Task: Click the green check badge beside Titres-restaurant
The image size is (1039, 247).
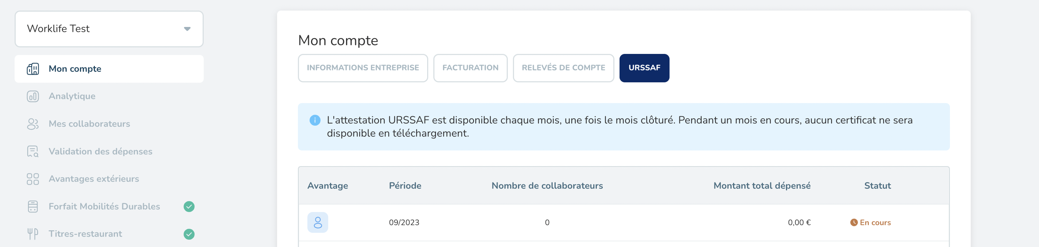Action: point(189,233)
